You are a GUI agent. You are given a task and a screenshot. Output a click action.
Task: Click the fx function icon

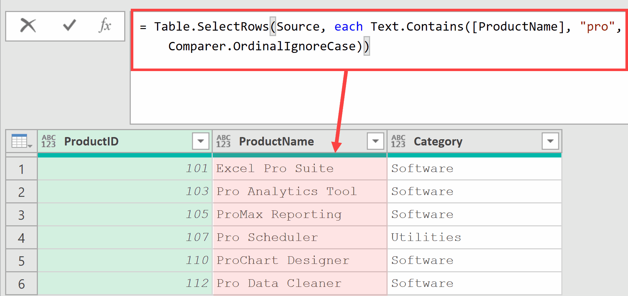point(105,26)
